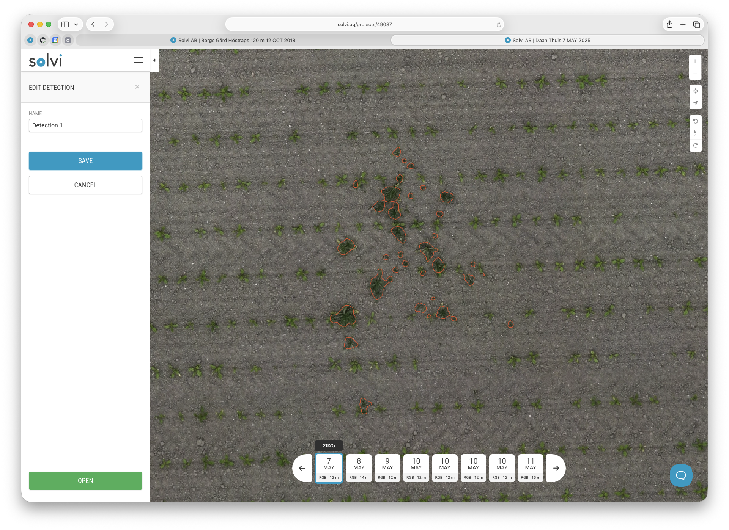Rotate the map clockwise
729x530 pixels.
coord(695,146)
